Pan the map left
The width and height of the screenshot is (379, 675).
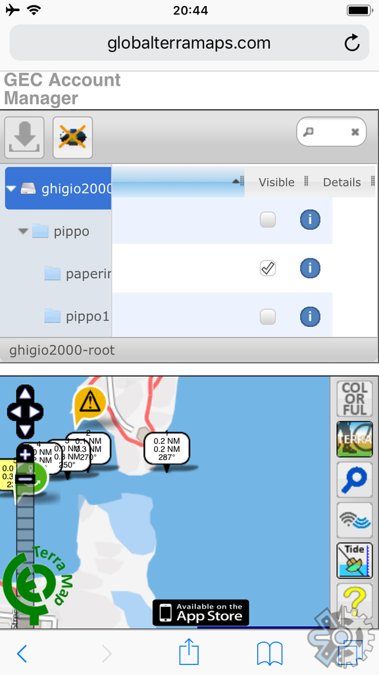point(14,412)
